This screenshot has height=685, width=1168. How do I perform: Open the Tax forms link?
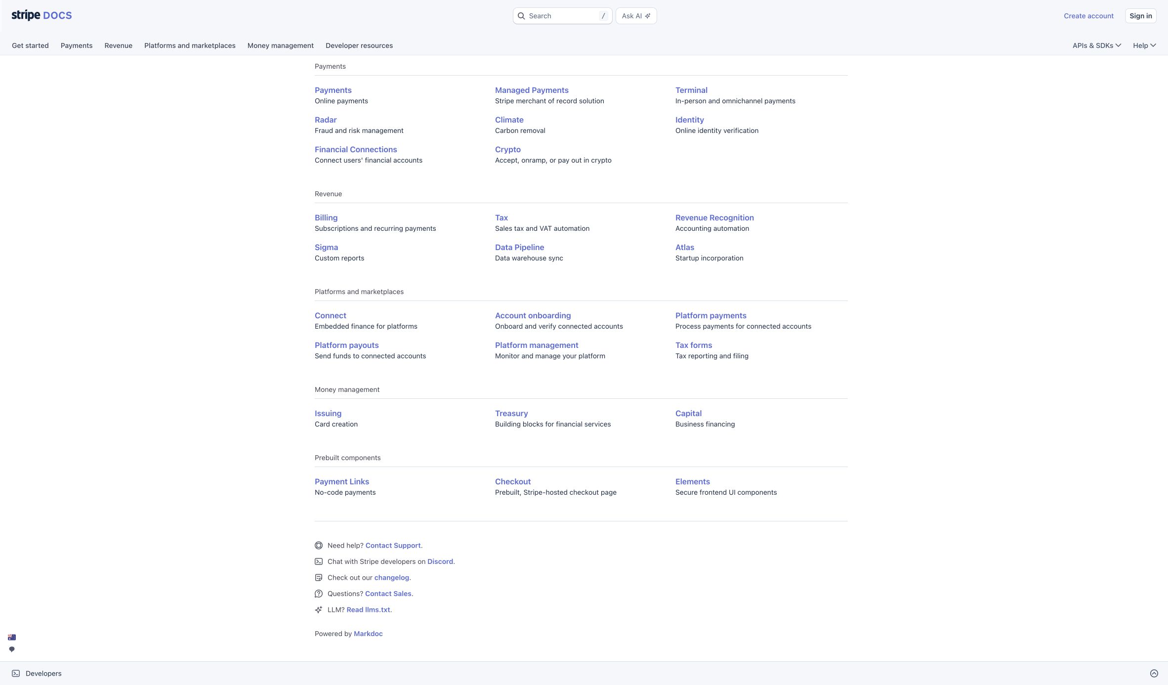(x=694, y=345)
